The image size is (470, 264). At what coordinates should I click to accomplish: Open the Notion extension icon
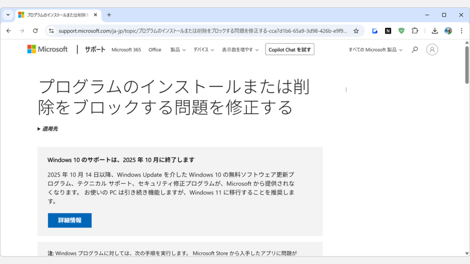pos(388,31)
